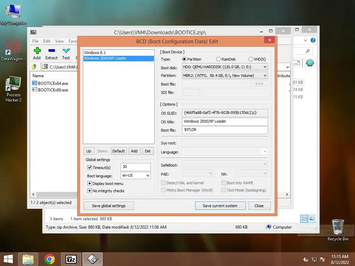355x266 pixels.
Task: Toggle the Timeout(s) checkbox
Action: pyautogui.click(x=90, y=168)
